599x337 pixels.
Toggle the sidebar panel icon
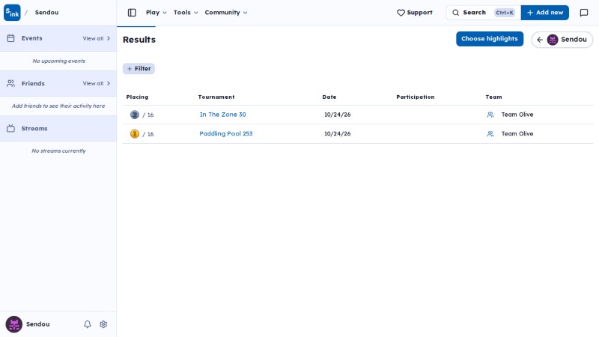pos(132,13)
